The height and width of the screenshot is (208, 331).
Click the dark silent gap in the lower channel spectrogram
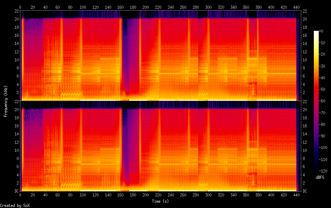[130, 147]
